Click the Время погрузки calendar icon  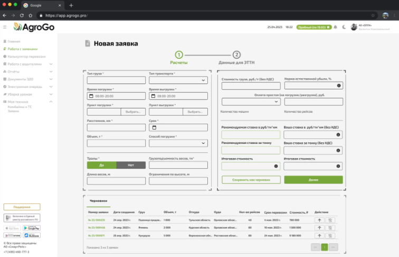pos(91,96)
